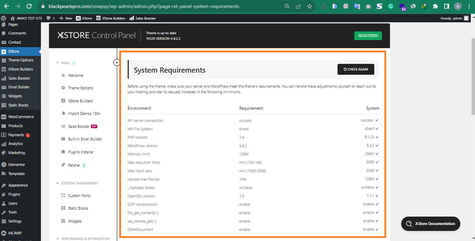Image resolution: width=475 pixels, height=241 pixels.
Task: Click the Import Demos icon
Action: [63, 113]
